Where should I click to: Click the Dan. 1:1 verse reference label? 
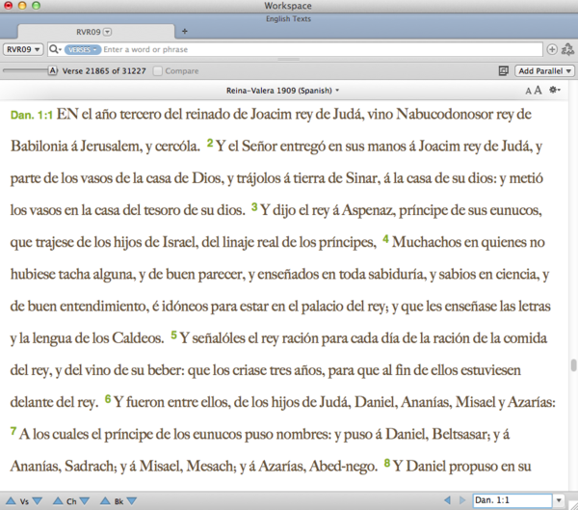[32, 115]
